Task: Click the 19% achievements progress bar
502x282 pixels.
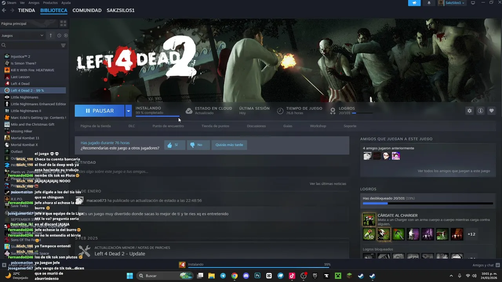Action: (x=427, y=203)
